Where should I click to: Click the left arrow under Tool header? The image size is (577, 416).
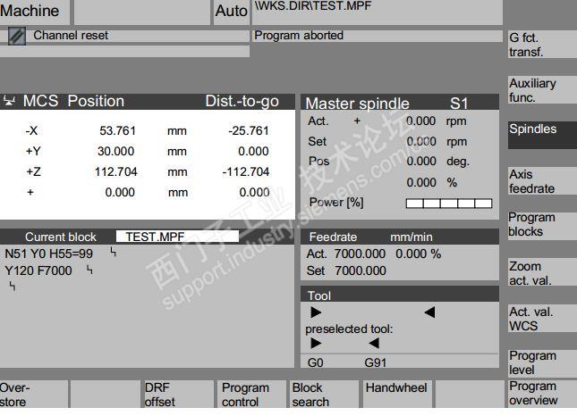point(429,312)
